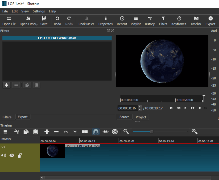Switch to the Project tab
Viewport: 219px width, 180px height.
[141, 117]
